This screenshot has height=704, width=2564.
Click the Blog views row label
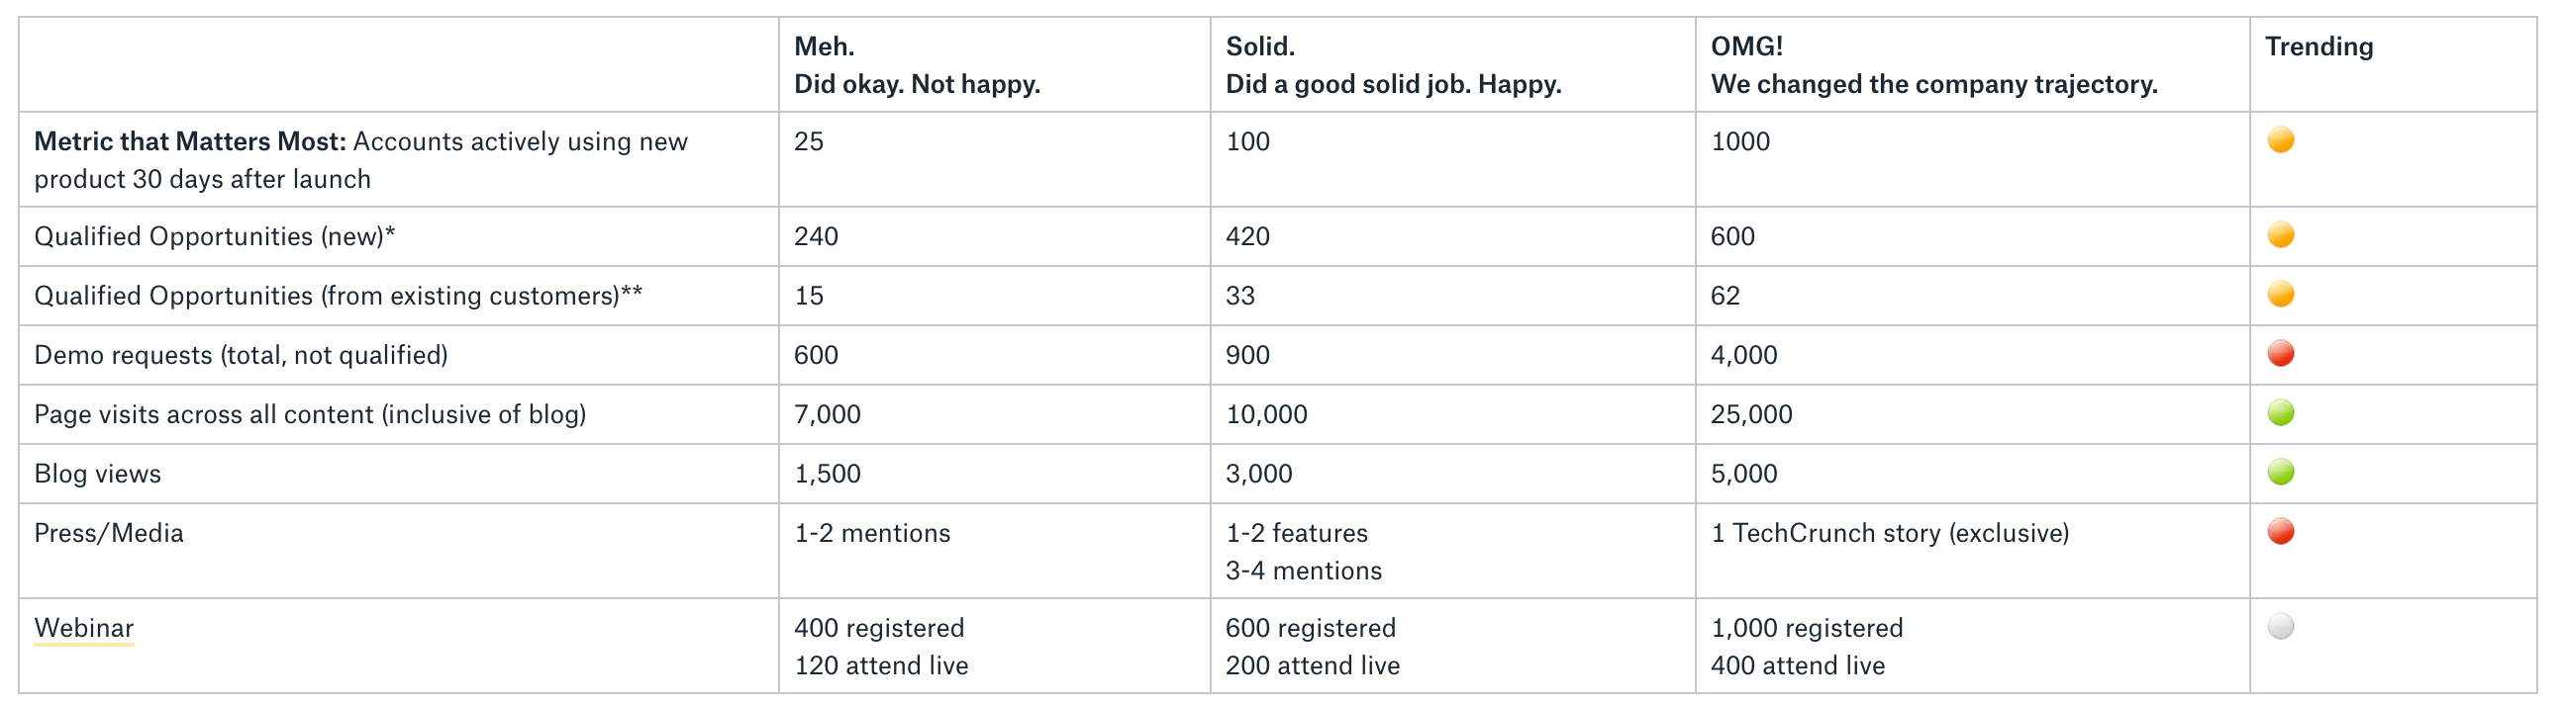click(98, 474)
